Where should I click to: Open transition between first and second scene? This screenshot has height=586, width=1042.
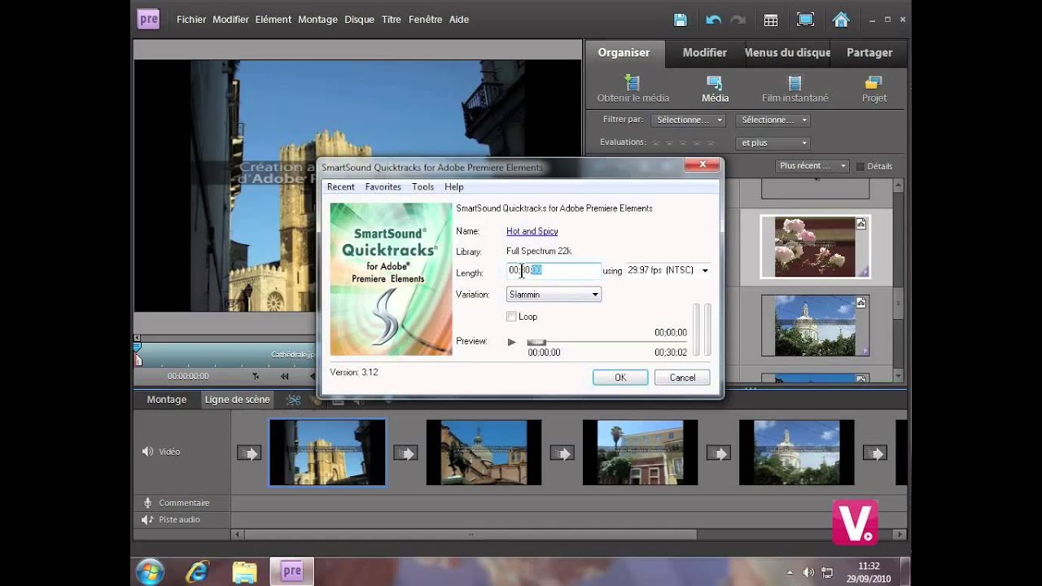pyautogui.click(x=405, y=453)
